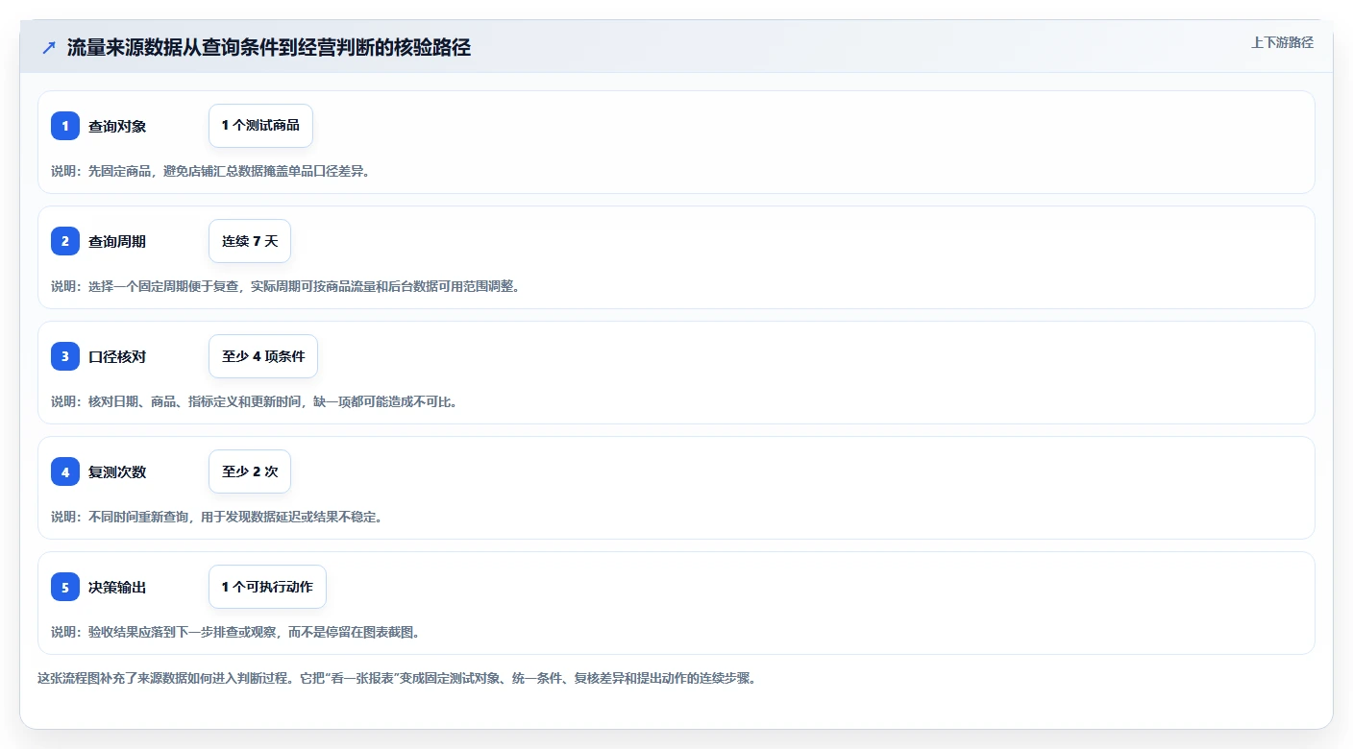Click the 复测次数 step label
Image resolution: width=1353 pixels, height=749 pixels.
pos(117,471)
